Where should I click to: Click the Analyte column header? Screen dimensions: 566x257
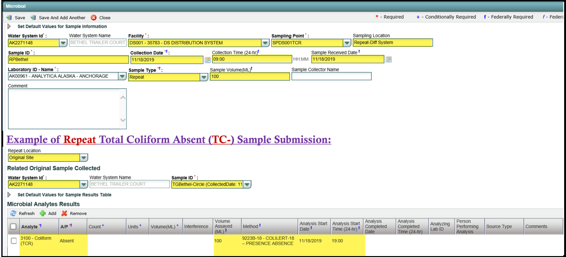click(30, 226)
